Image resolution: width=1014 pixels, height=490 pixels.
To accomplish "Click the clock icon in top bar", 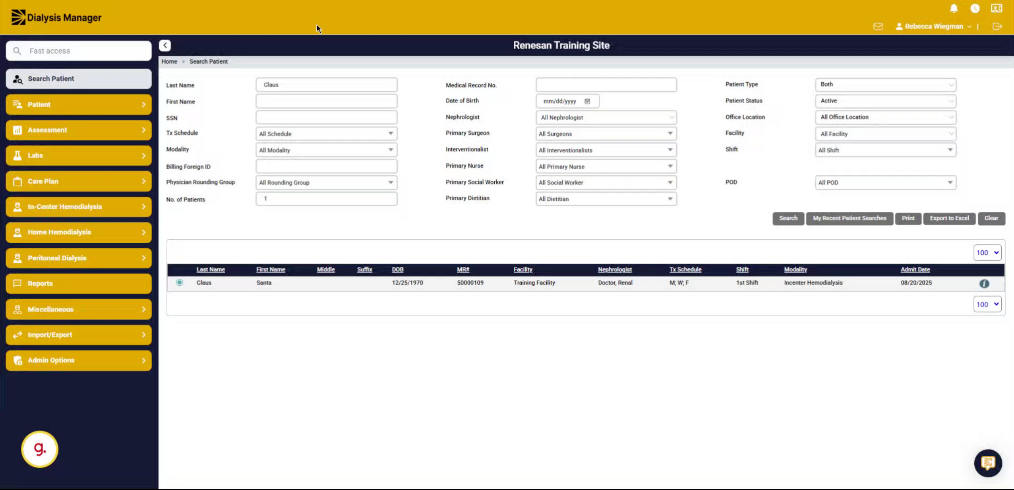I will click(x=975, y=8).
